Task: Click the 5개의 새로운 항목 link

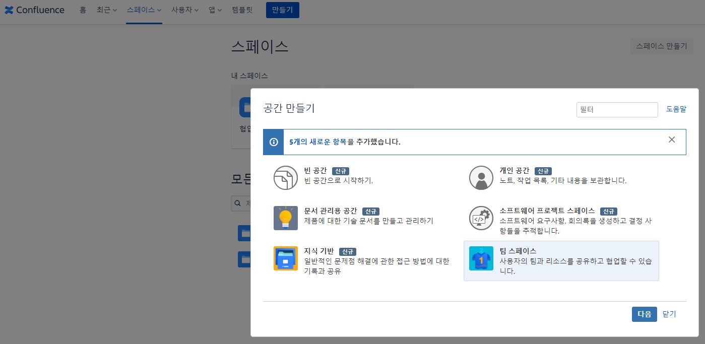Action: click(x=318, y=142)
